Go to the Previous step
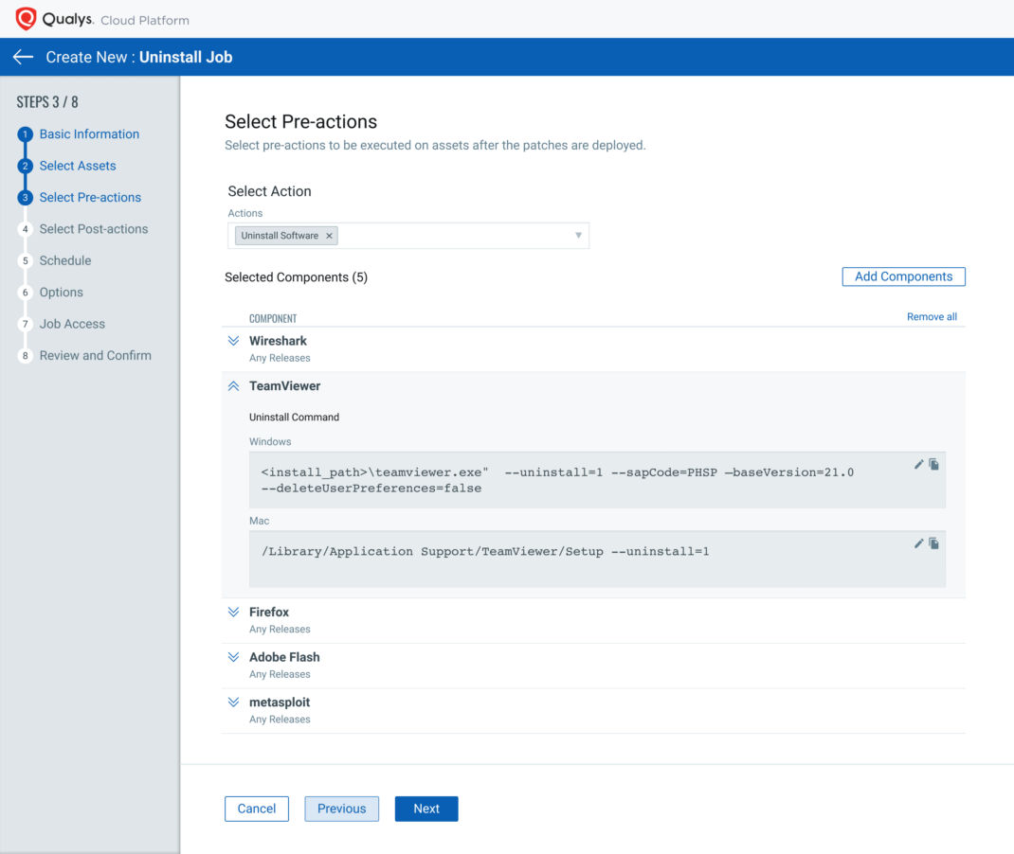The height and width of the screenshot is (854, 1014). [x=341, y=809]
